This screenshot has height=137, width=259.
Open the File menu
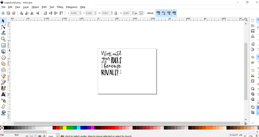[3, 7]
